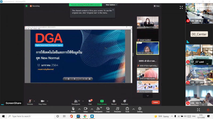Click the print icon in PDF floating toolbar
The image size is (213, 119).
68,79
